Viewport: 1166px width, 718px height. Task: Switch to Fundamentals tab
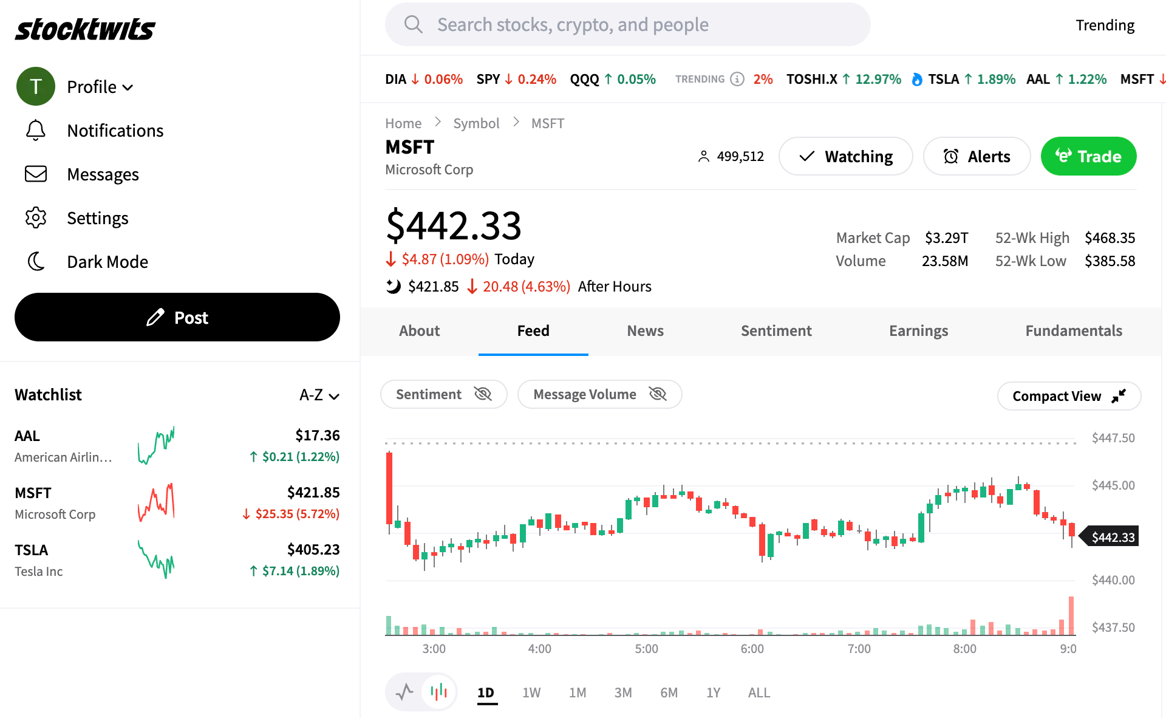pos(1074,330)
